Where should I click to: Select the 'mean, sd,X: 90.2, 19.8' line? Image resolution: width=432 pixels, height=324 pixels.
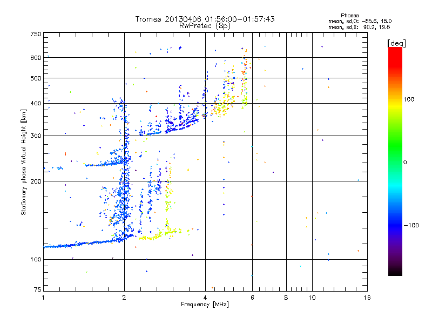click(x=359, y=27)
